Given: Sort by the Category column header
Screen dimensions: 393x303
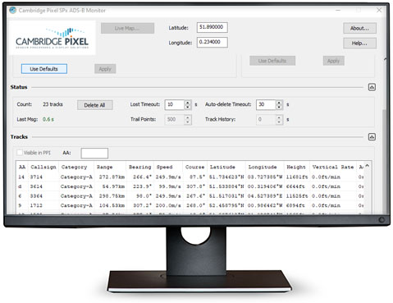Looking at the screenshot, I should pos(74,167).
